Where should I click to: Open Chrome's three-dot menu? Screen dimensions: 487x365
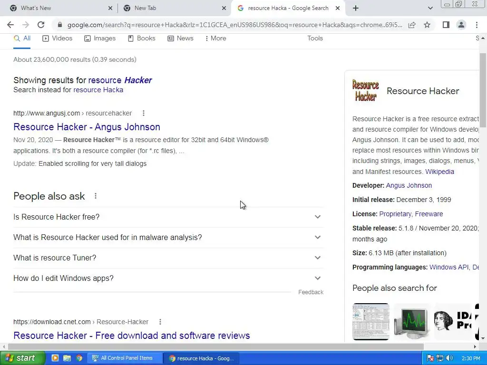(x=477, y=25)
